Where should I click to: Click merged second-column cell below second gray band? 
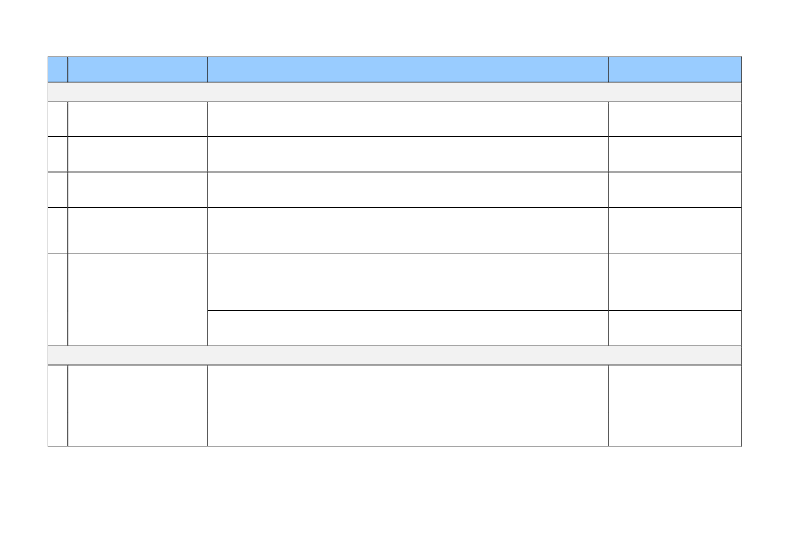(x=137, y=405)
